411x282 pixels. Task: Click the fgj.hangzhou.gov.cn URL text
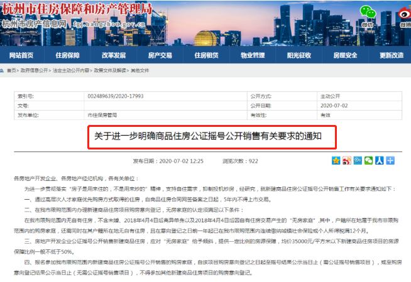coord(109,24)
